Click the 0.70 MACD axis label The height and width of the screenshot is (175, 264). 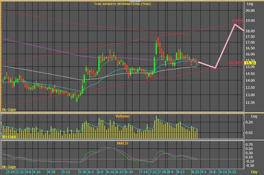point(249,145)
